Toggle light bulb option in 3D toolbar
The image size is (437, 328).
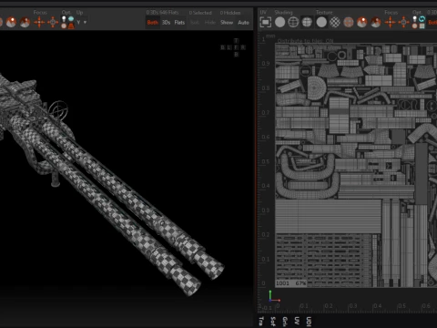click(64, 19)
